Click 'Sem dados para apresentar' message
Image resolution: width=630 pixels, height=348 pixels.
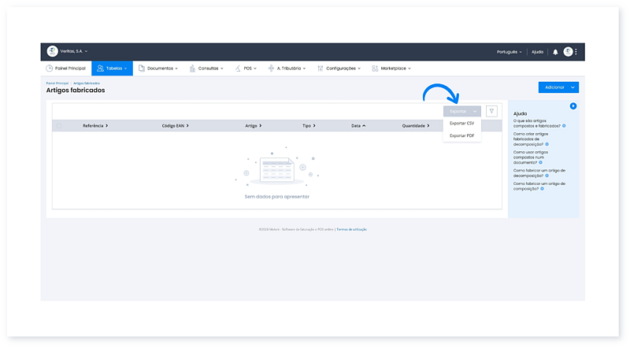(277, 197)
